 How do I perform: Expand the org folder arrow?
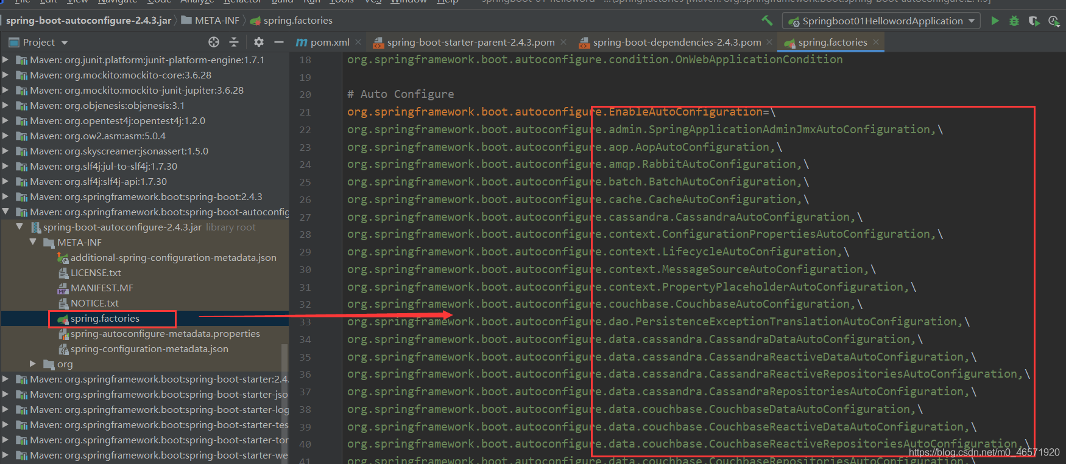(x=33, y=364)
